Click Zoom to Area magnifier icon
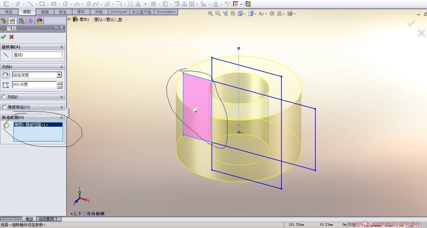 tap(218, 13)
